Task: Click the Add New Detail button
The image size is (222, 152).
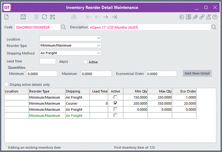Action: [x=197, y=73]
